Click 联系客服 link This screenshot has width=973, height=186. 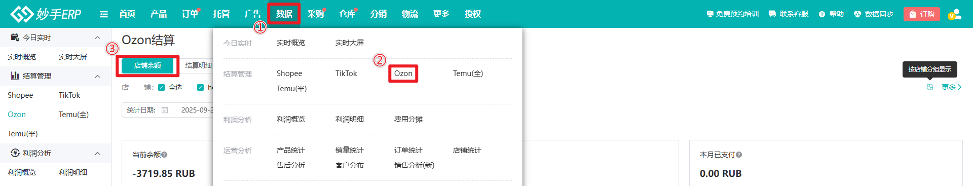789,14
